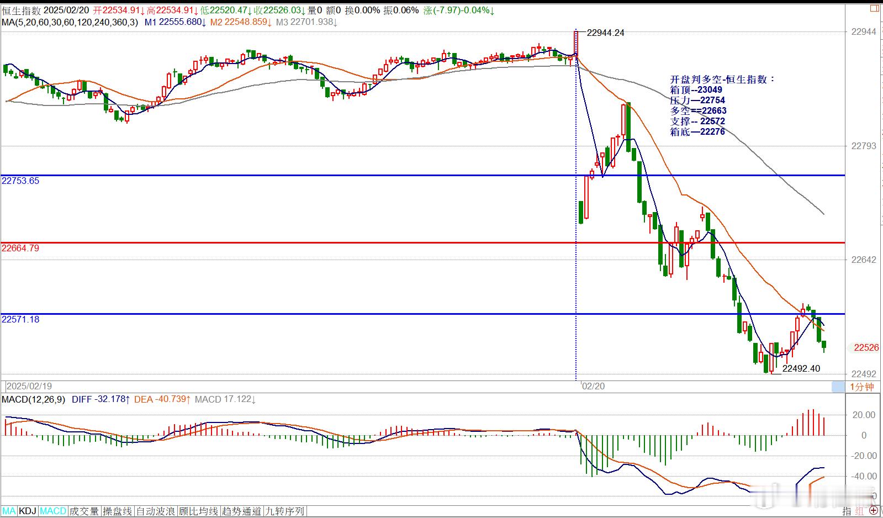Click the 22571.18 blue line label
Image resolution: width=883 pixels, height=518 pixels.
(x=20, y=319)
